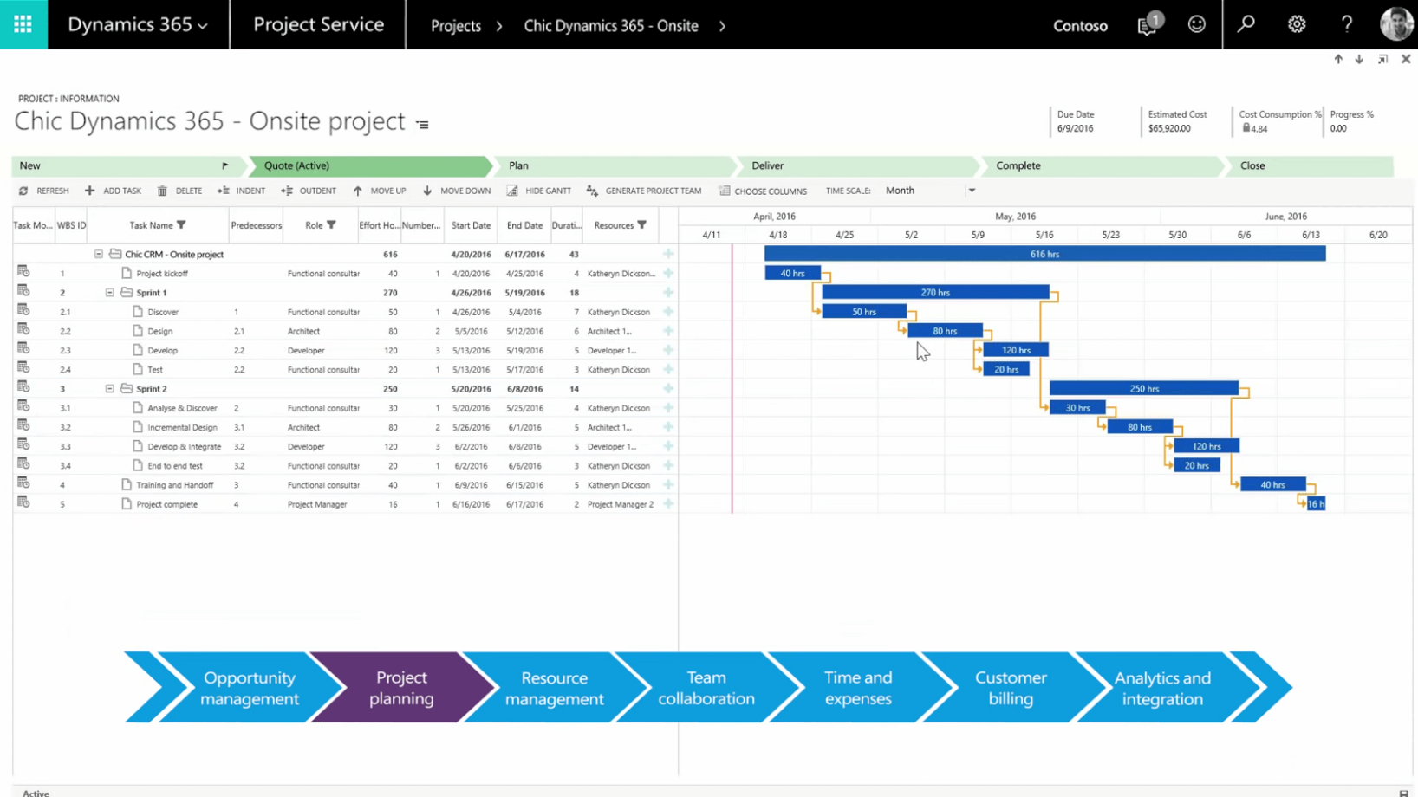The height and width of the screenshot is (797, 1418).
Task: Close the project form with X
Action: (x=1406, y=59)
